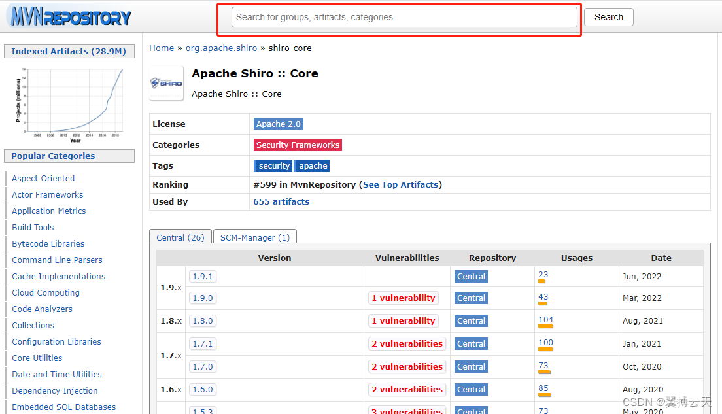Click Indexed Artifacts (28.9M) heading

click(x=69, y=51)
